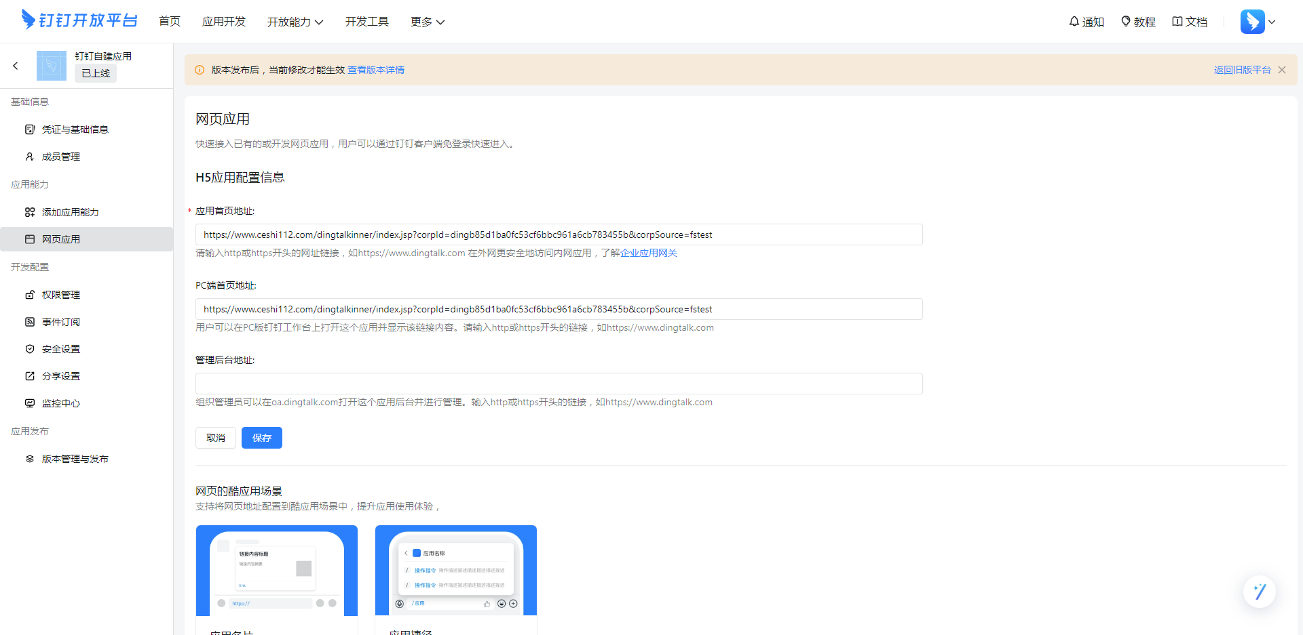Open 应用开发 in top navigation
The width and height of the screenshot is (1303, 635).
(224, 22)
